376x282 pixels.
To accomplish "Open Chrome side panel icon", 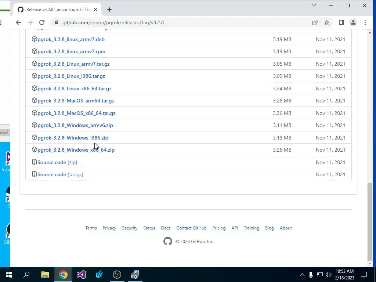I will pos(341,22).
